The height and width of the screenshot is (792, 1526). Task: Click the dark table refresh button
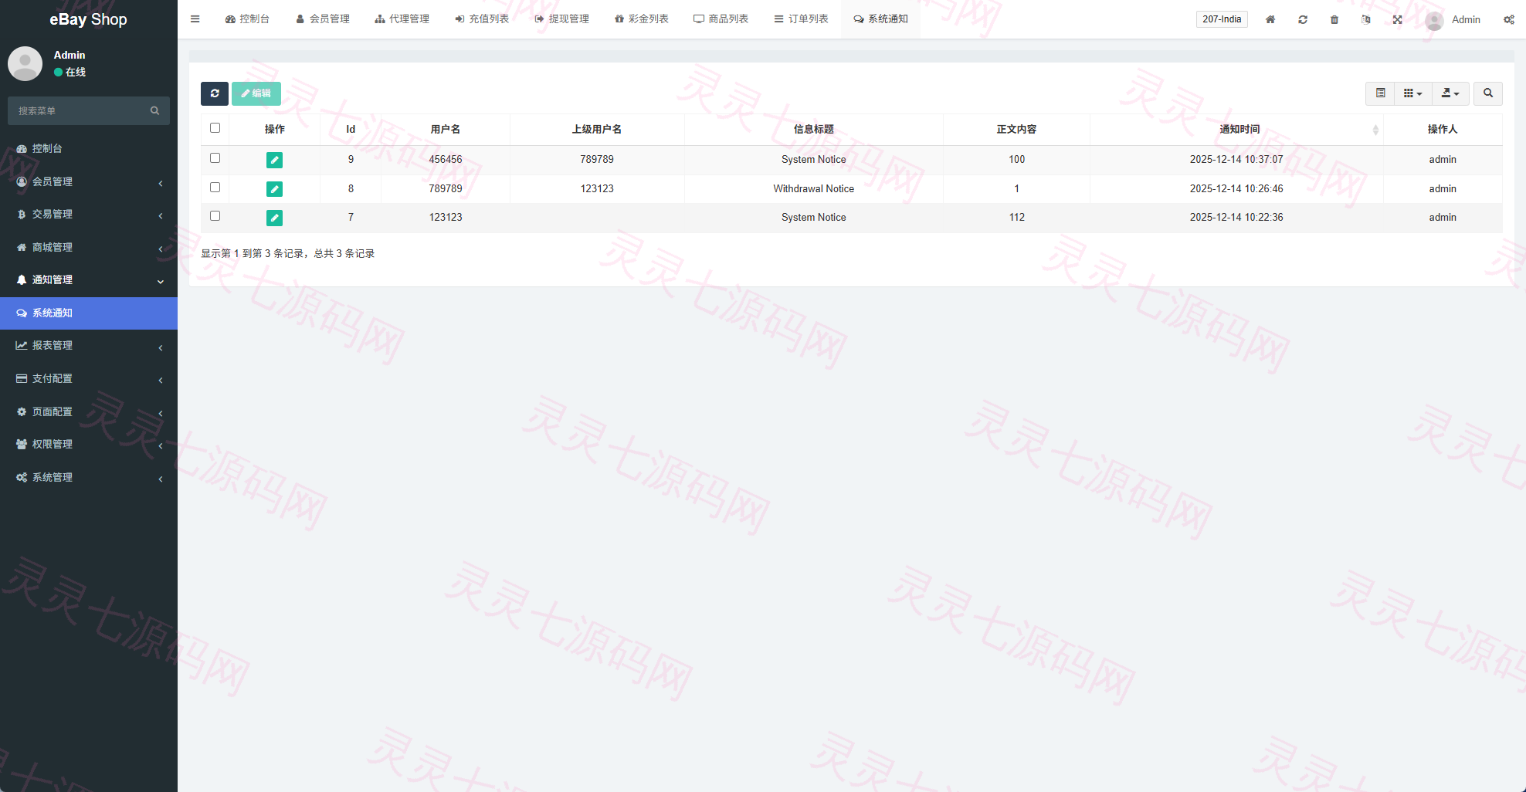point(215,93)
